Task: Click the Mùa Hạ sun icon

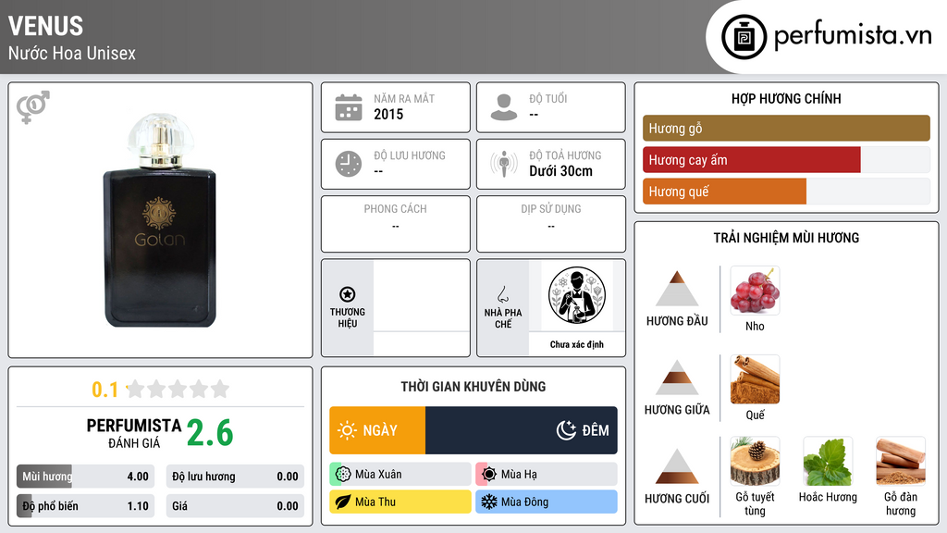Action: click(489, 475)
